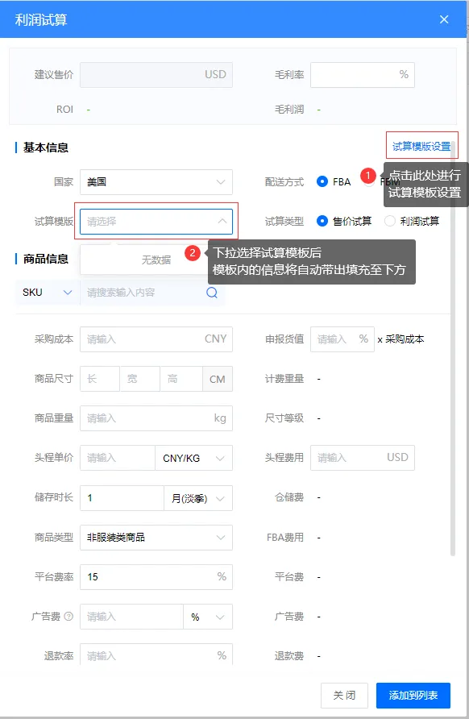Select 利润试算 radio option
469x719 pixels.
(390, 221)
